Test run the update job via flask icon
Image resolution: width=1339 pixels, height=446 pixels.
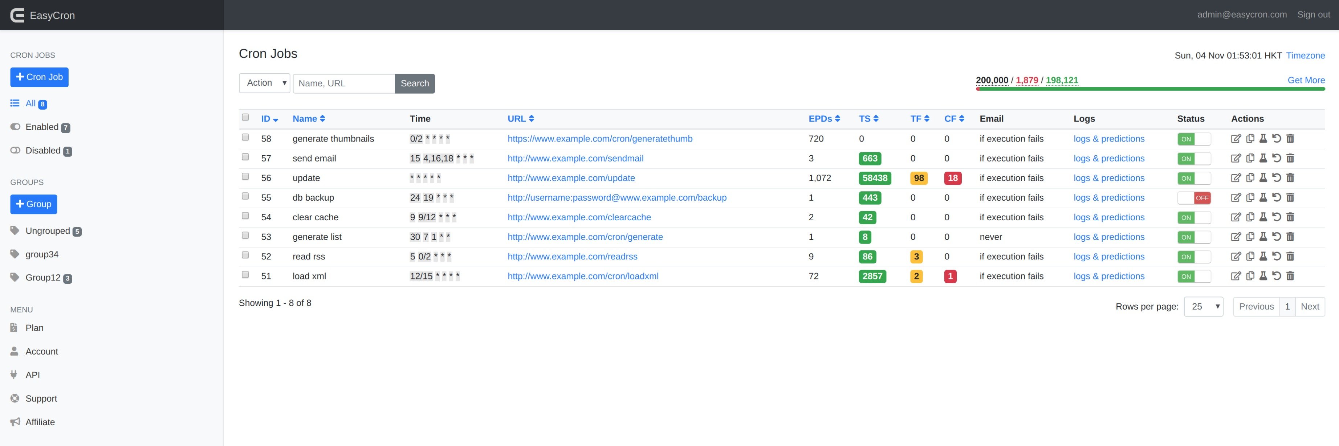pyautogui.click(x=1263, y=178)
